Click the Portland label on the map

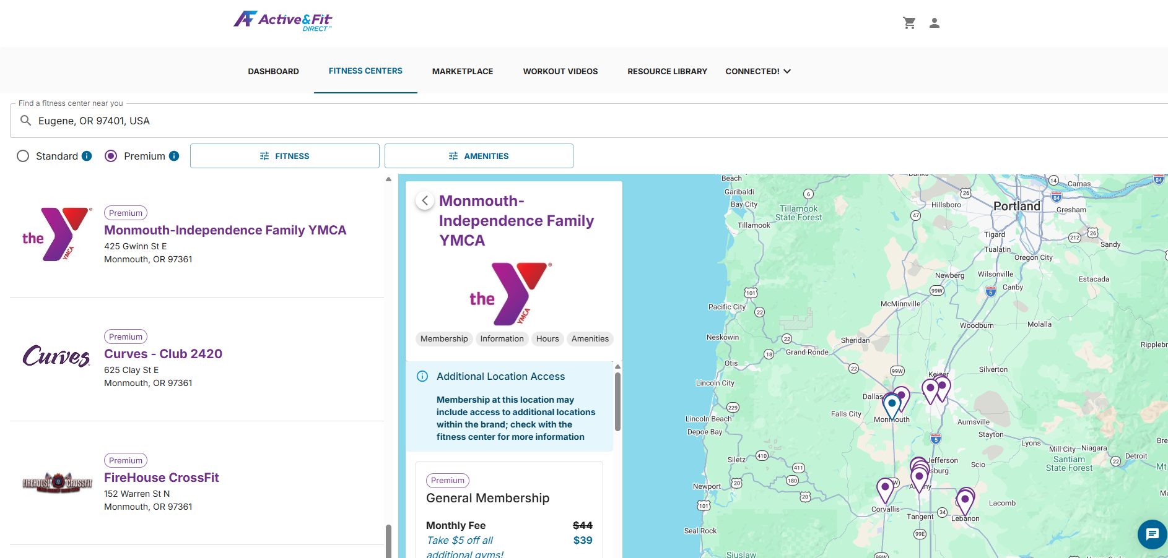point(1017,206)
